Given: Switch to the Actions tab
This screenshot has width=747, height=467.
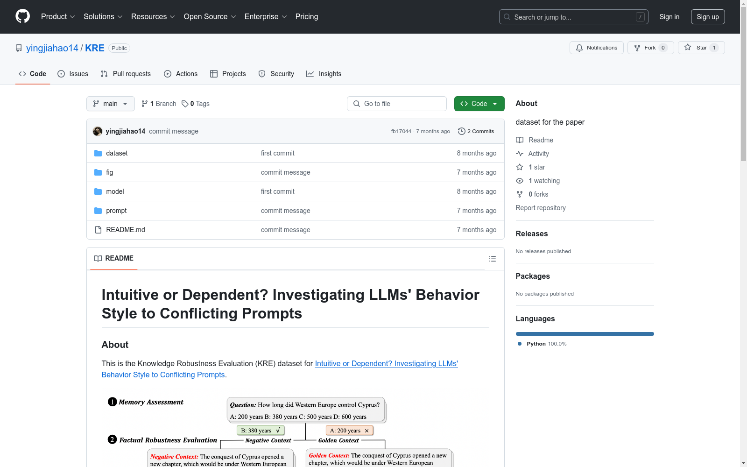Looking at the screenshot, I should 181,74.
